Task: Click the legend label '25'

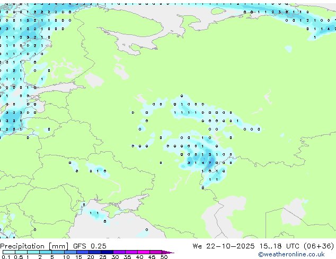Action: click(103, 257)
